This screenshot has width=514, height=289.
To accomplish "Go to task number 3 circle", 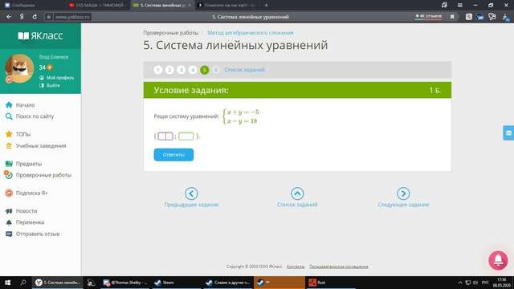I will [x=182, y=70].
